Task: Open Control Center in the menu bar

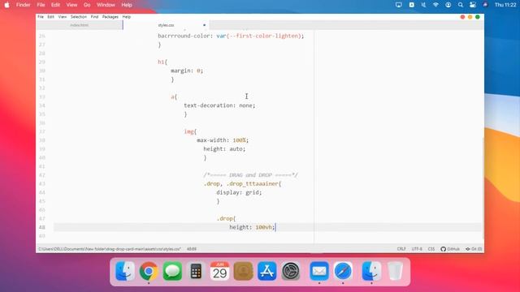Action: point(473,5)
